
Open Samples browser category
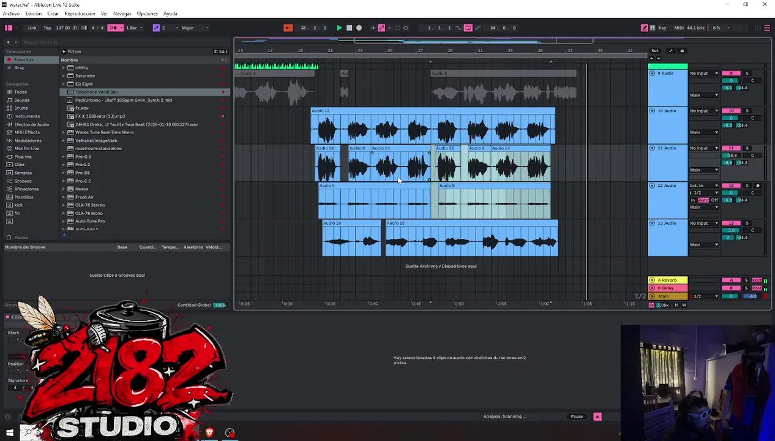23,173
